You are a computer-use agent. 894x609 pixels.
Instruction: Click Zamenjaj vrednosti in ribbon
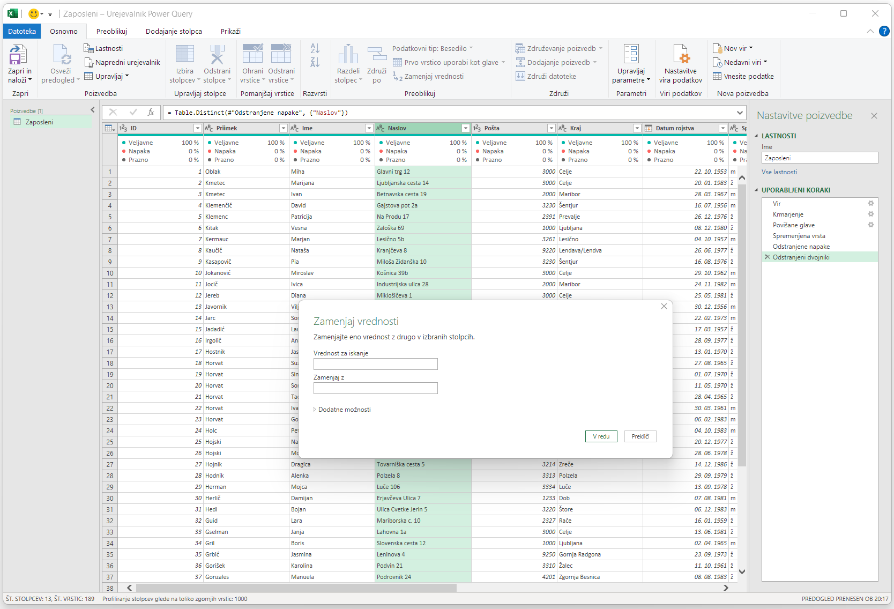pos(428,76)
